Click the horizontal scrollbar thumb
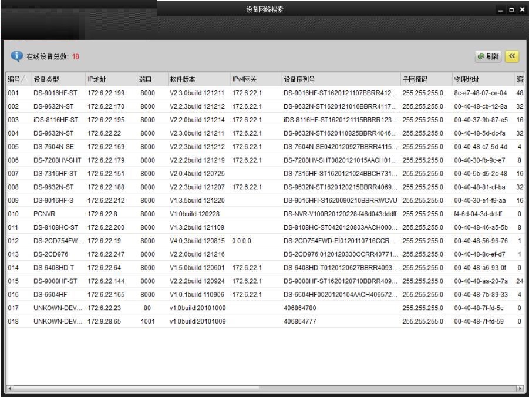The width and height of the screenshot is (529, 397). [135, 388]
